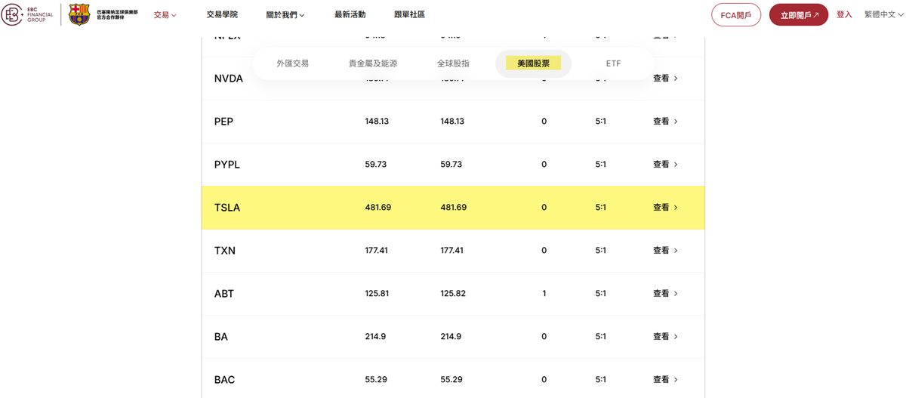Image resolution: width=906 pixels, height=398 pixels.
Task: Open the 交易學院 menu item
Action: (x=222, y=15)
